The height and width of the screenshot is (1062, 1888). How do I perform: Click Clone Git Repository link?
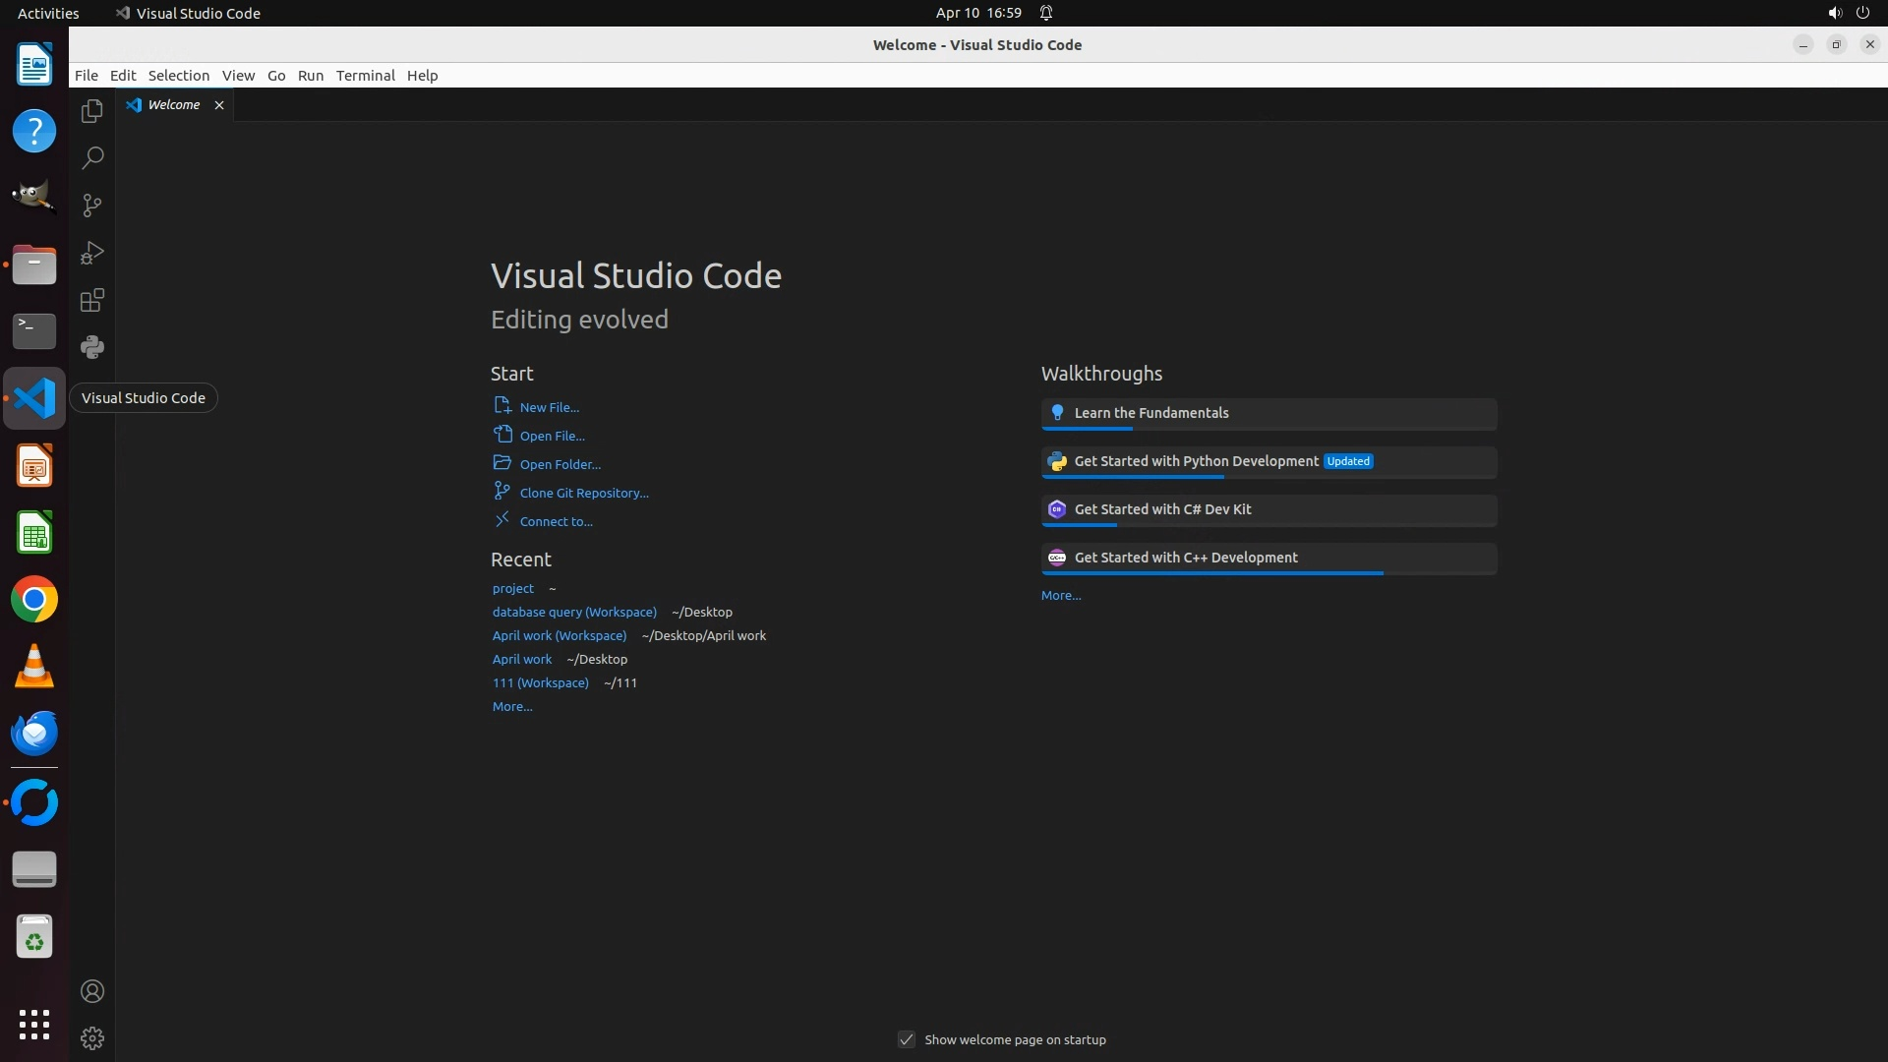point(584,493)
